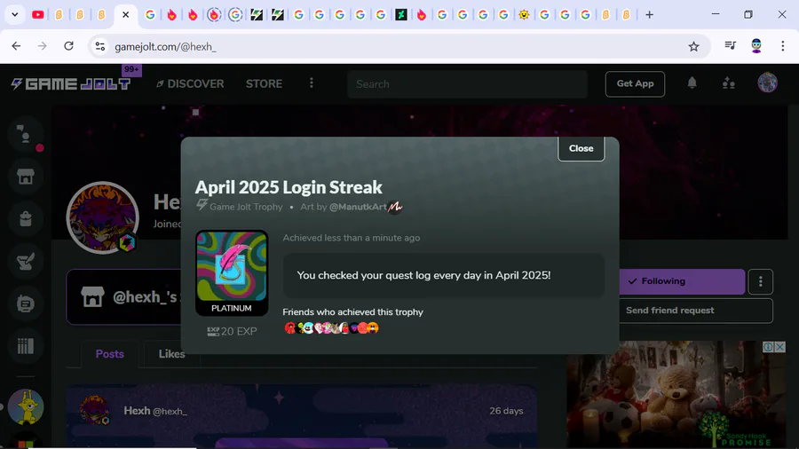
Task: Open the @ManutkArt artist link
Action: pyautogui.click(x=358, y=207)
